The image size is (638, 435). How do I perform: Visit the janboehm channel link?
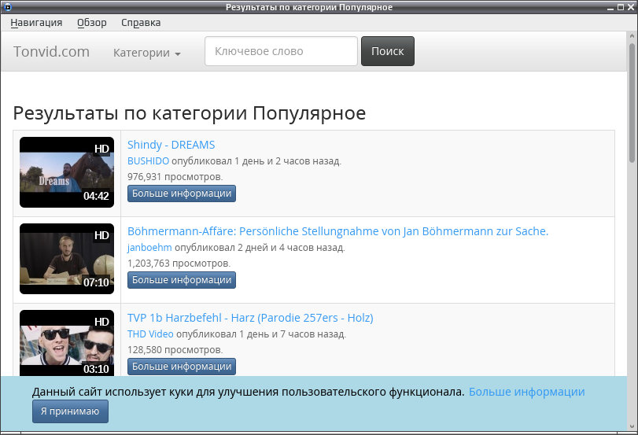[x=149, y=248]
